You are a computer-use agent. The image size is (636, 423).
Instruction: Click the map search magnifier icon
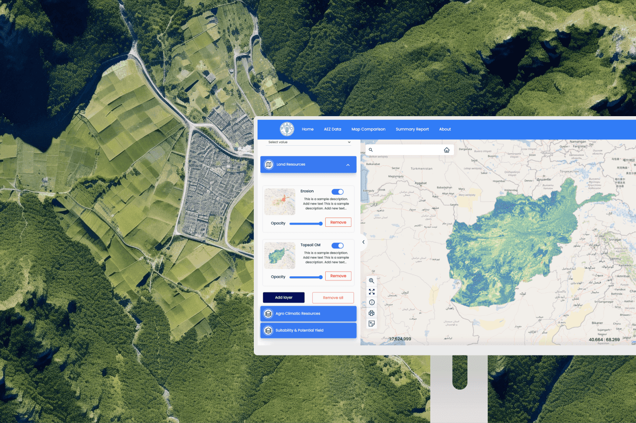371,150
